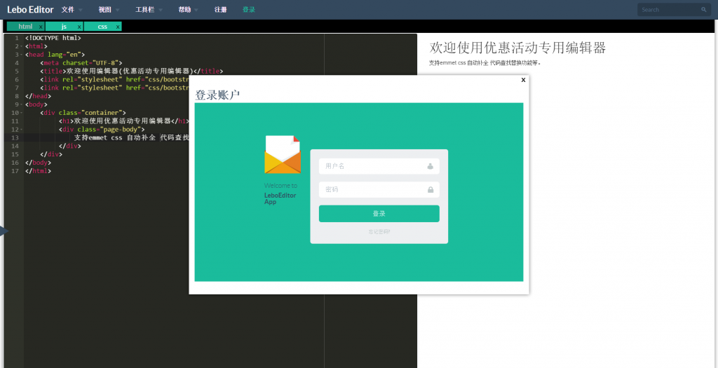Expand the dropdown caret next to 文件

click(81, 10)
